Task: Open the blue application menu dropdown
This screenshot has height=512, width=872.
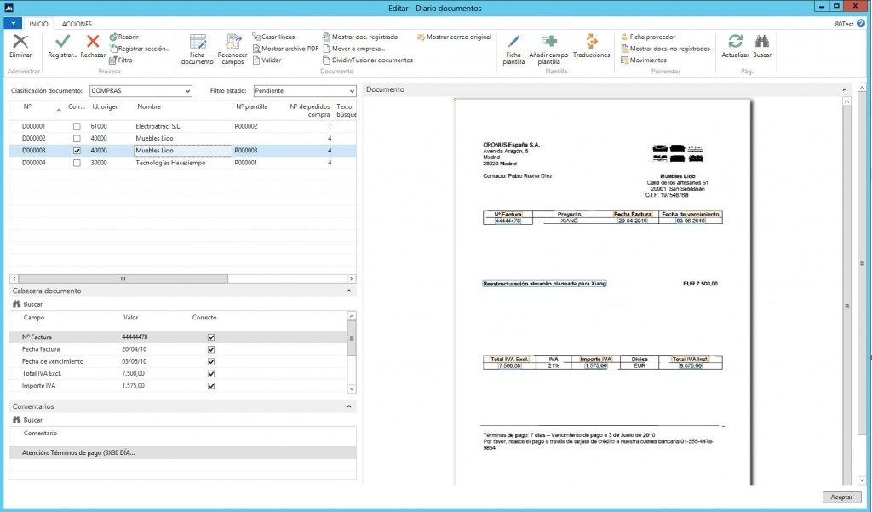Action: (13, 23)
